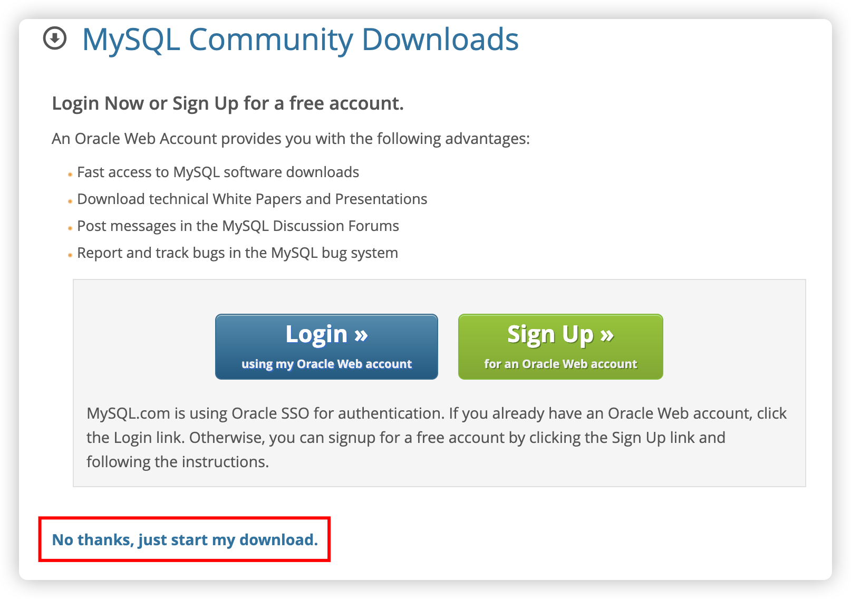Viewport: 851px width, 599px height.
Task: Click orange bullet beside bug system item
Action: [70, 255]
